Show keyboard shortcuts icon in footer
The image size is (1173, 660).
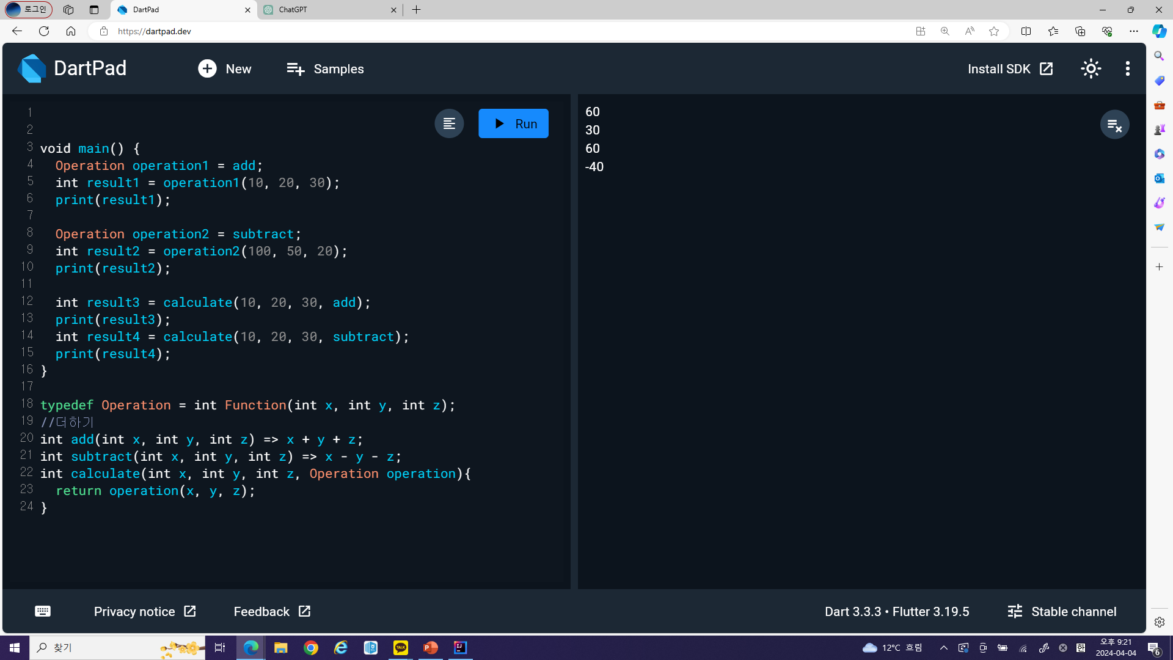pos(43,611)
